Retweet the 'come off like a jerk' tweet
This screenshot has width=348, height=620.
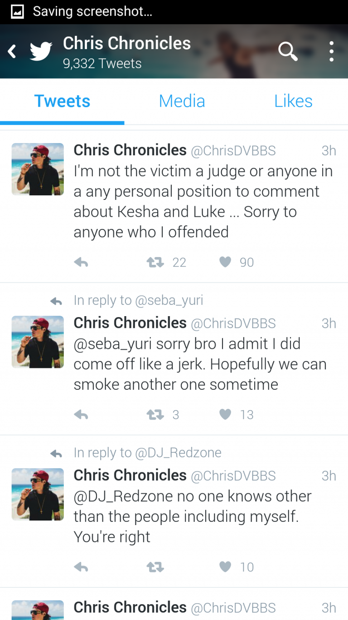coord(155,414)
